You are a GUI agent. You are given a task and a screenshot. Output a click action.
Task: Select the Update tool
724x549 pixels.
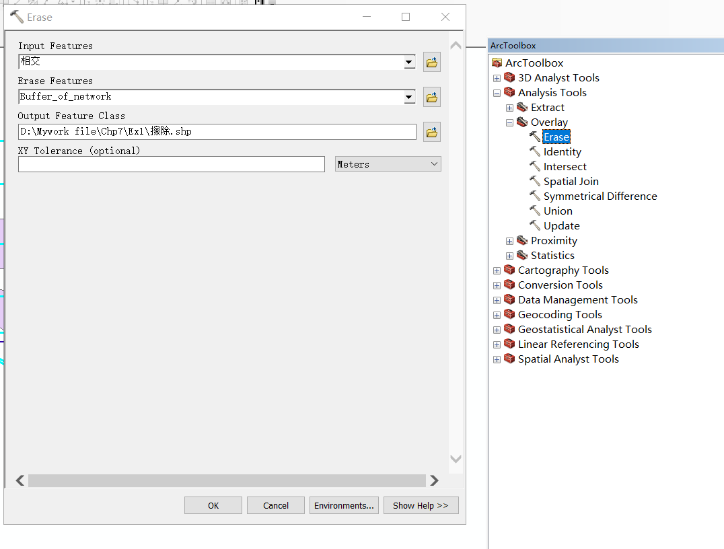560,225
